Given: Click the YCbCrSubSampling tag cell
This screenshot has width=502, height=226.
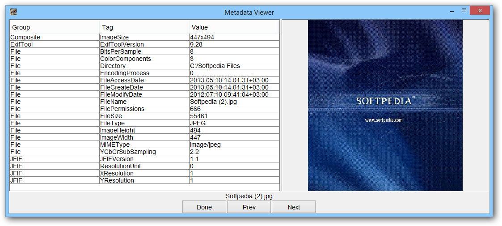Looking at the screenshot, I should (x=144, y=152).
